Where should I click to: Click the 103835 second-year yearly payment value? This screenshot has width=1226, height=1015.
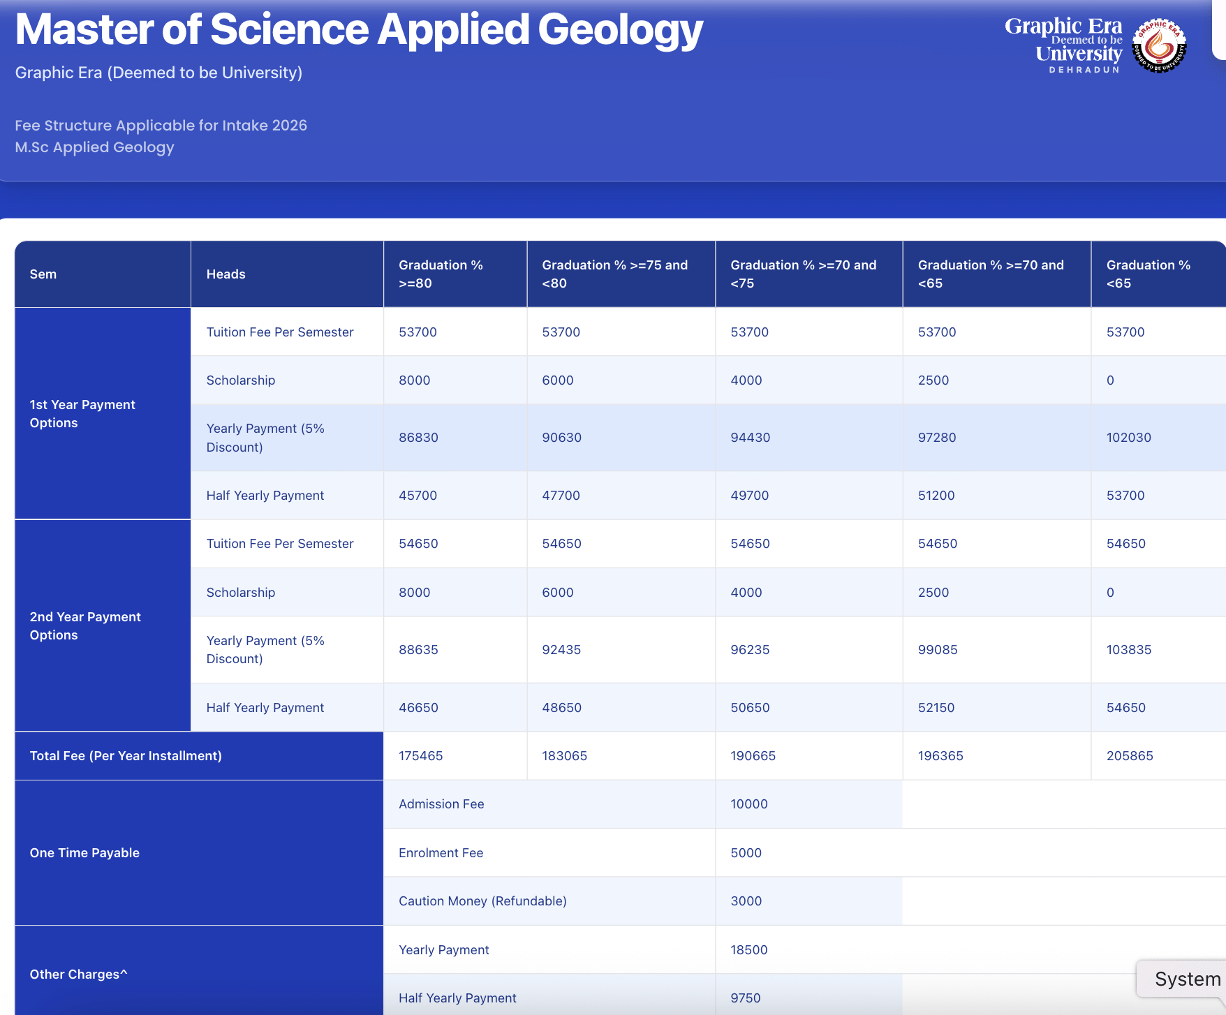point(1128,650)
